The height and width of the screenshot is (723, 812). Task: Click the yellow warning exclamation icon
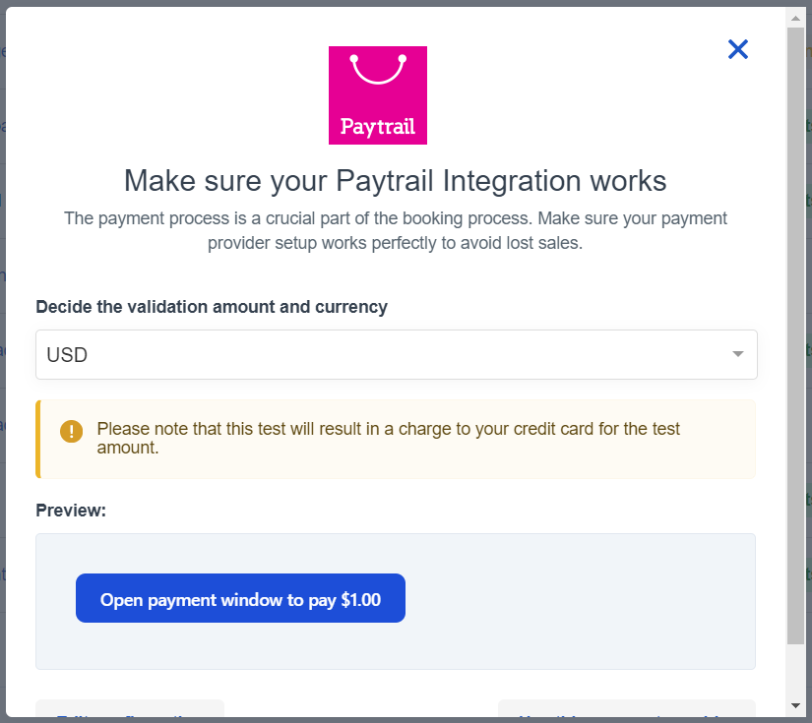point(72,431)
